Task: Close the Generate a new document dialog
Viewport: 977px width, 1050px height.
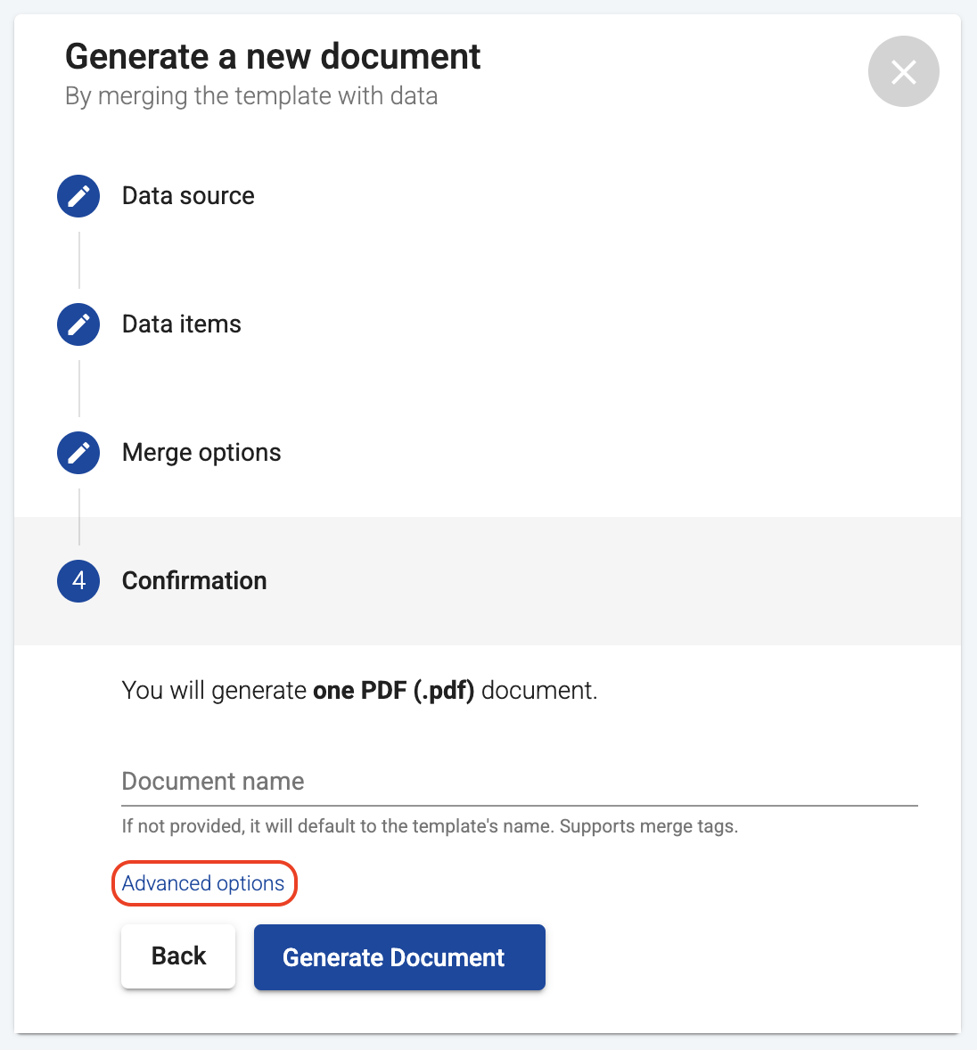Action: (903, 71)
